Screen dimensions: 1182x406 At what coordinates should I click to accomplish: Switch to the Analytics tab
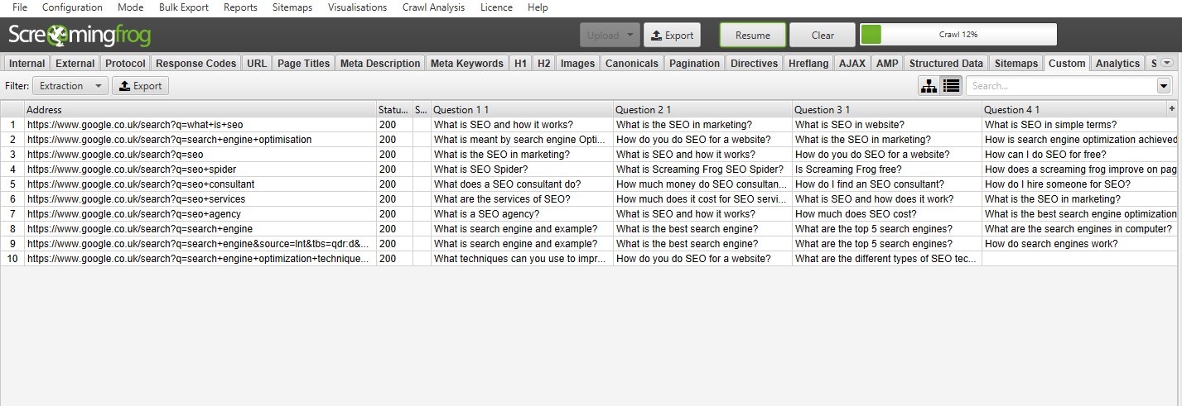point(1117,63)
